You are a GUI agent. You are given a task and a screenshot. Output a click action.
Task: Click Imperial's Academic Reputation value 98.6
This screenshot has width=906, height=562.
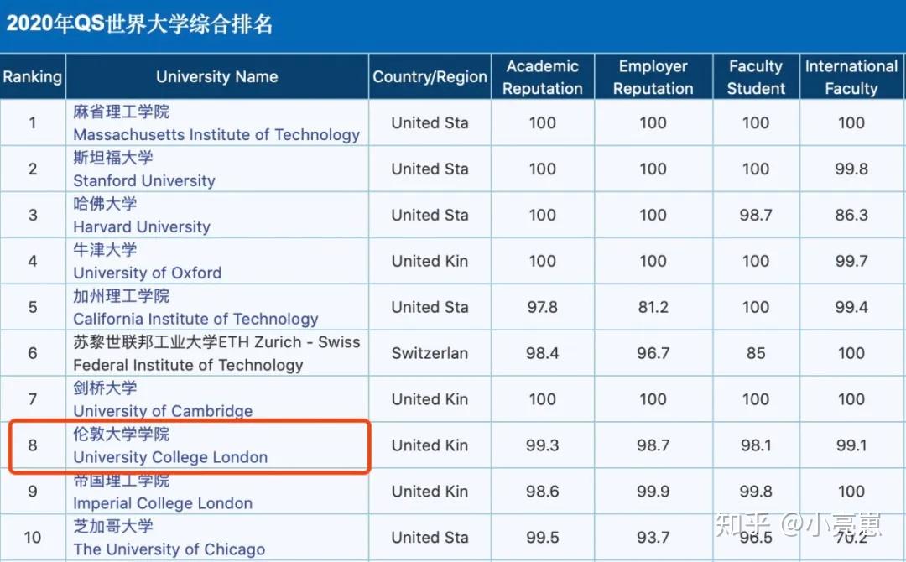click(543, 492)
